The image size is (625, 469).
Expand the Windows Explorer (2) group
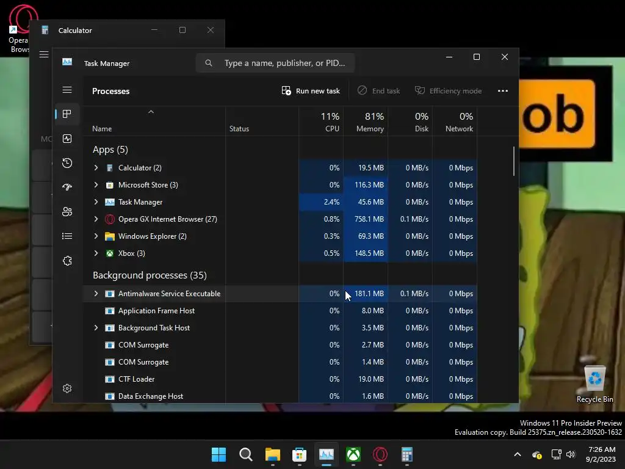96,236
